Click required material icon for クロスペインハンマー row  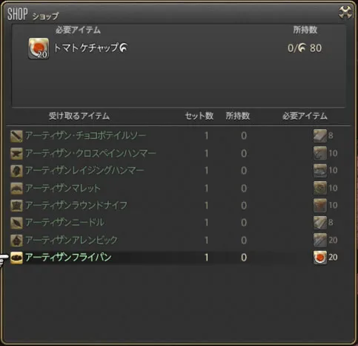pyautogui.click(x=320, y=153)
